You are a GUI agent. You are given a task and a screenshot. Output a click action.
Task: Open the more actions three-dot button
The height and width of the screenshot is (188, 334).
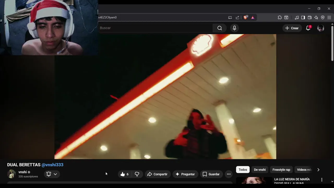229,174
